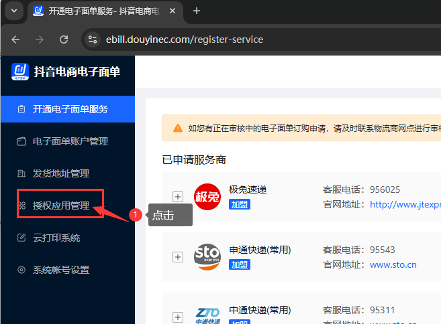Click the 授权应用管理 apps icon
This screenshot has width=441, height=324.
[x=21, y=206]
